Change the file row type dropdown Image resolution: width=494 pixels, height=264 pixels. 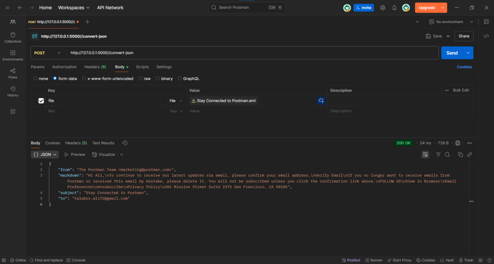(176, 101)
